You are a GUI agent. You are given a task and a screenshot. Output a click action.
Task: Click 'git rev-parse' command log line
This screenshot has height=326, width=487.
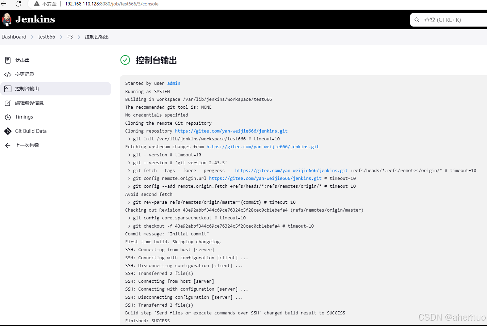pyautogui.click(x=212, y=202)
